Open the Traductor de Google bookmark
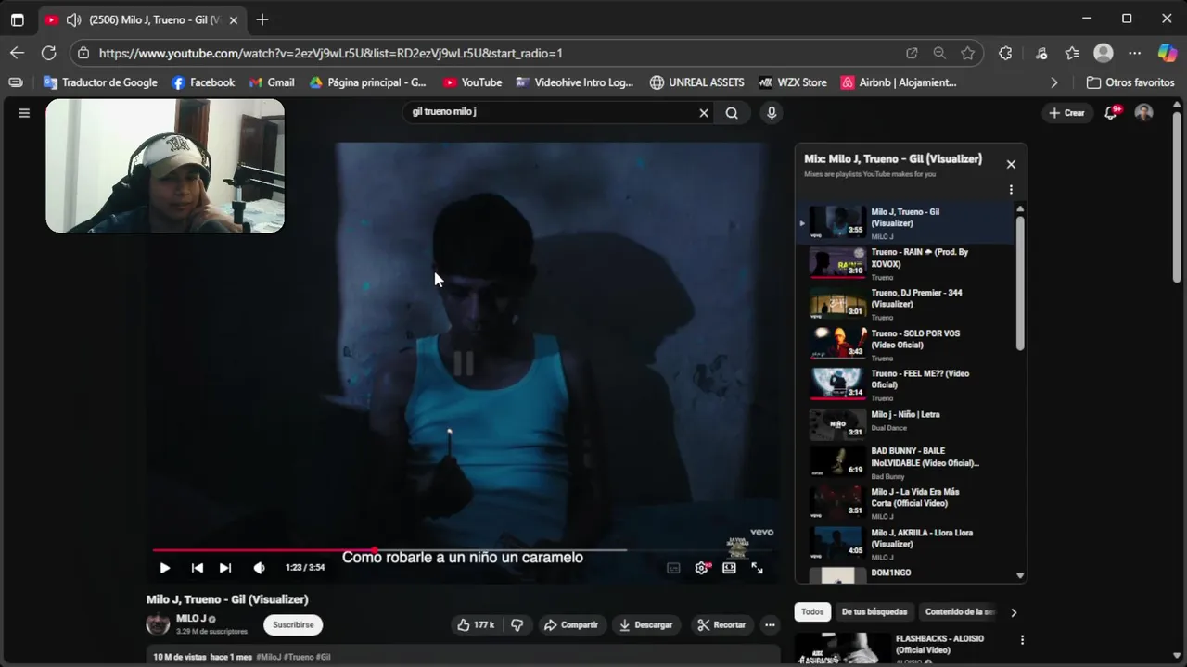Viewport: 1187px width, 667px height. (100, 82)
